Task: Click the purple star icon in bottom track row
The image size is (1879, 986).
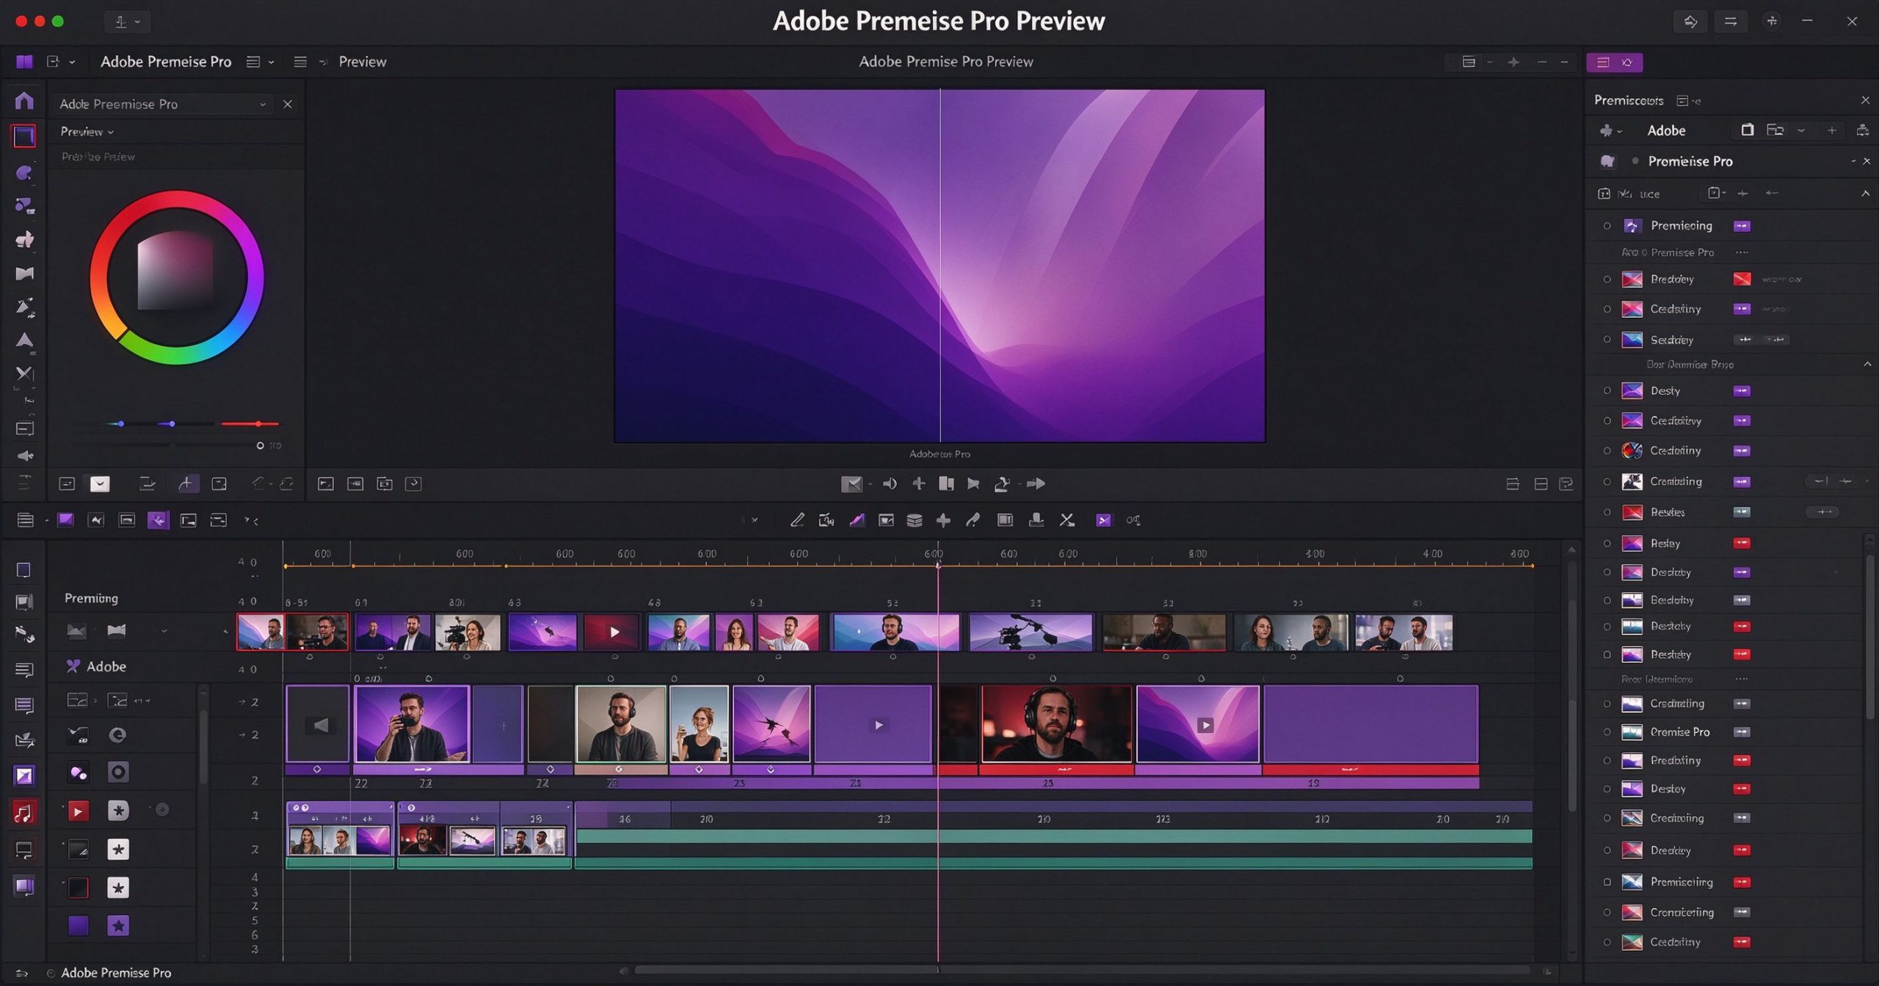Action: pyautogui.click(x=118, y=926)
